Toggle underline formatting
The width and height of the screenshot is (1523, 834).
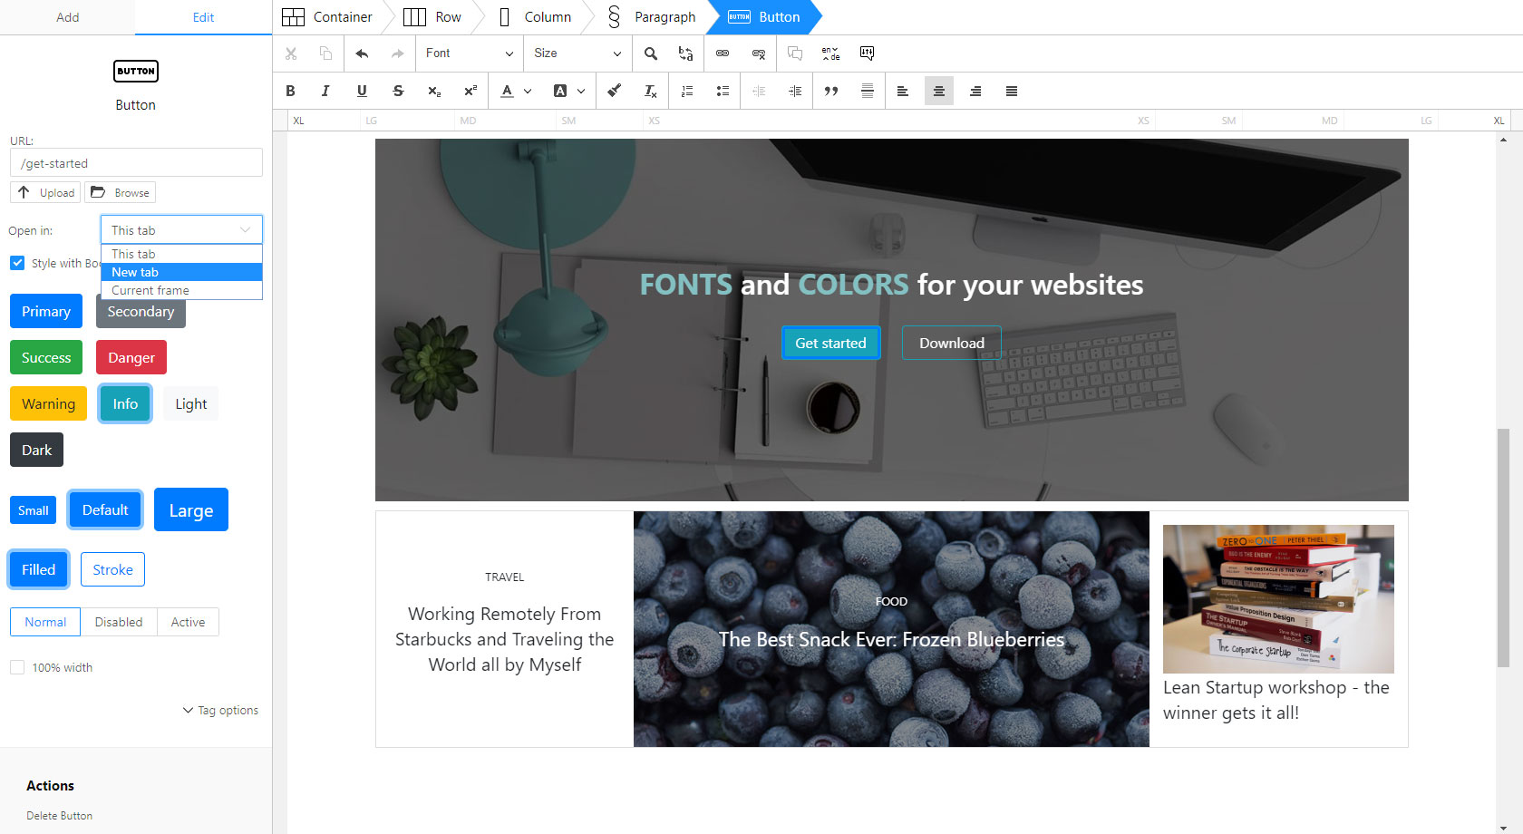pyautogui.click(x=362, y=91)
